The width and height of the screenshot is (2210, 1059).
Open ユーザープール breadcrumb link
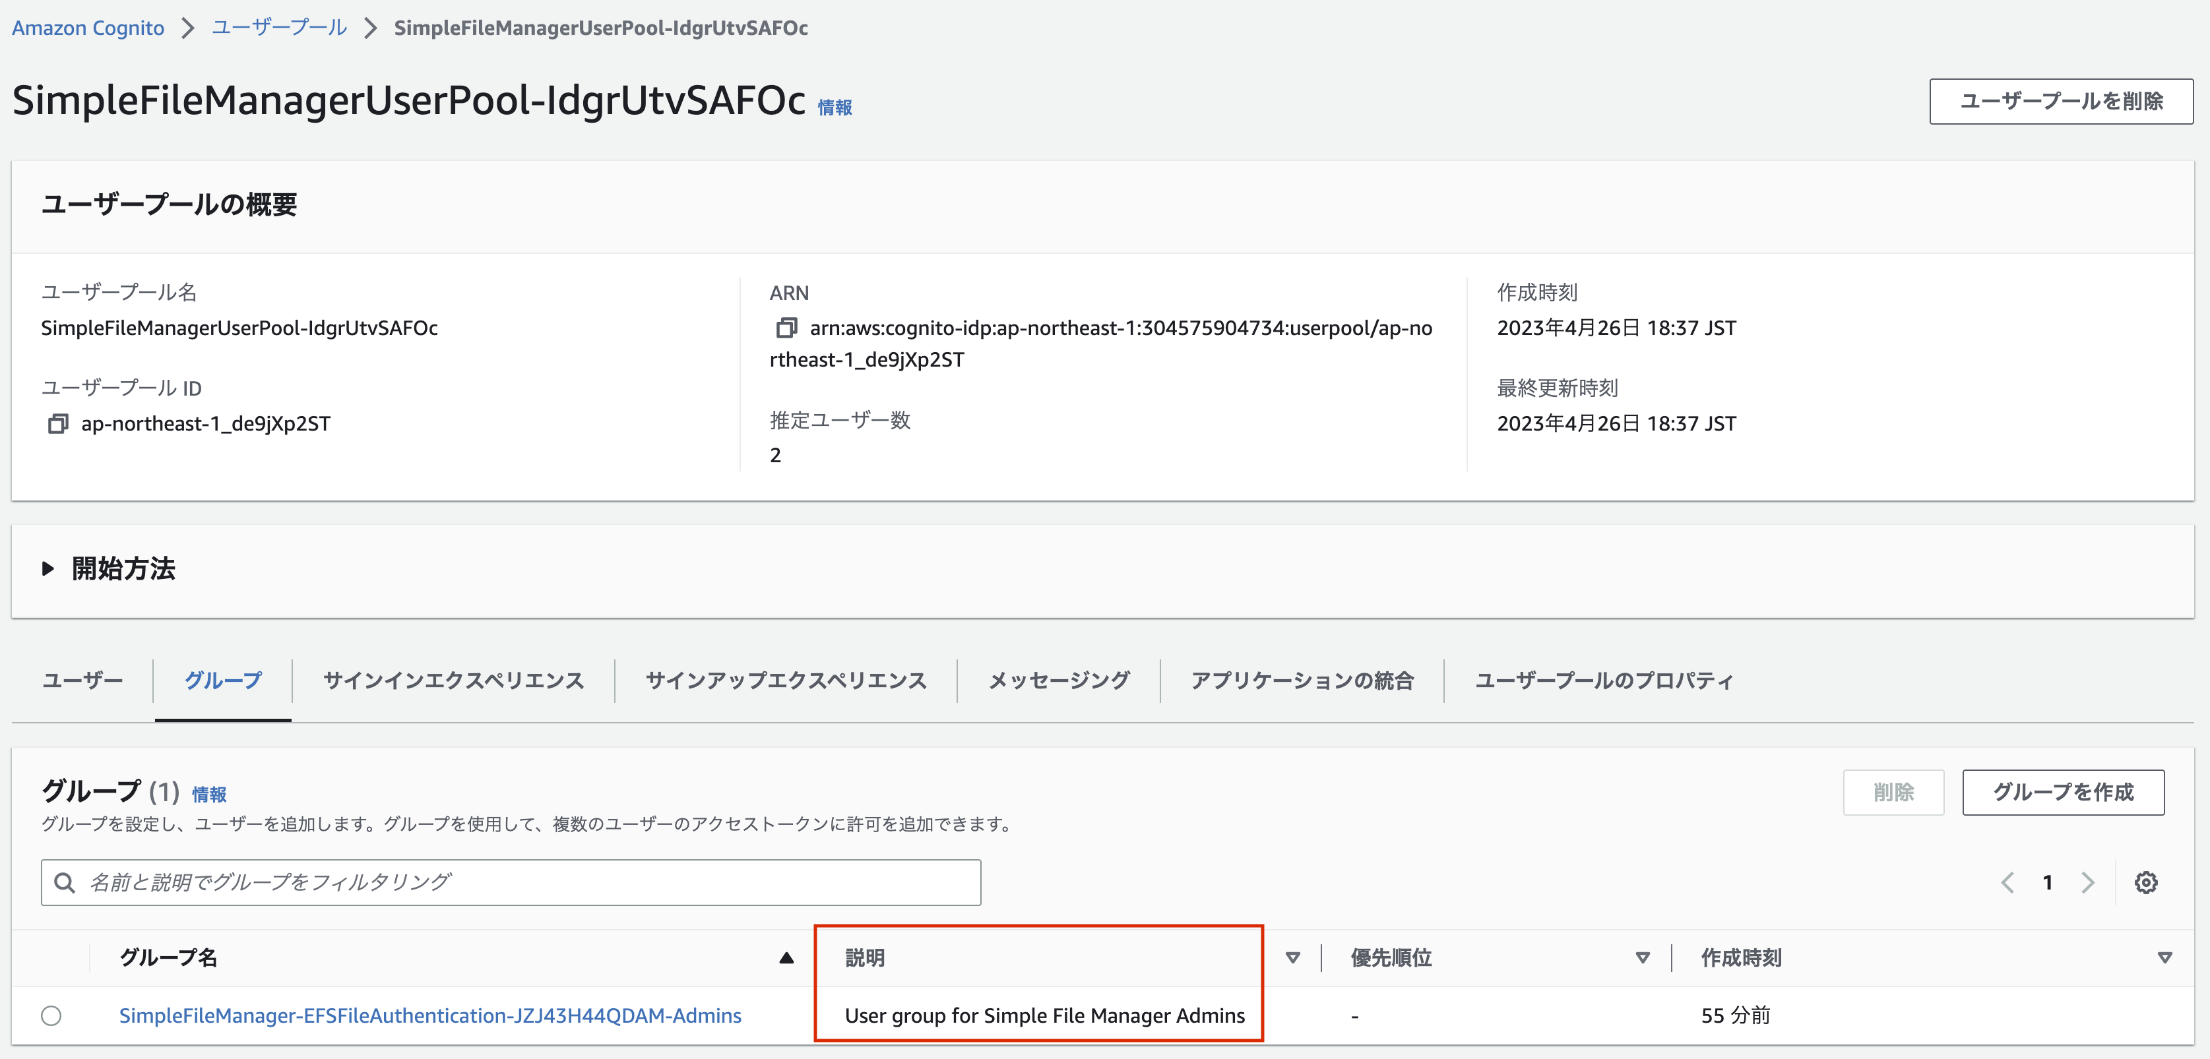click(279, 28)
